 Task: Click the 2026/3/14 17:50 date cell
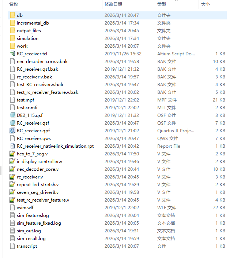(x=122, y=154)
